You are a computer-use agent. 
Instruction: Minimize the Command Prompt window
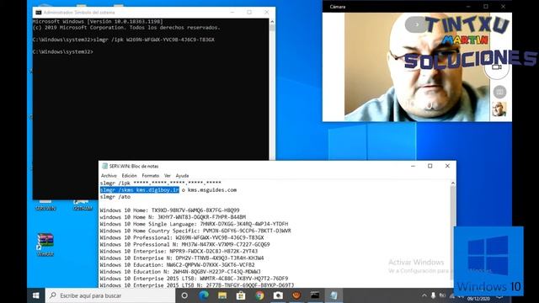[232, 12]
